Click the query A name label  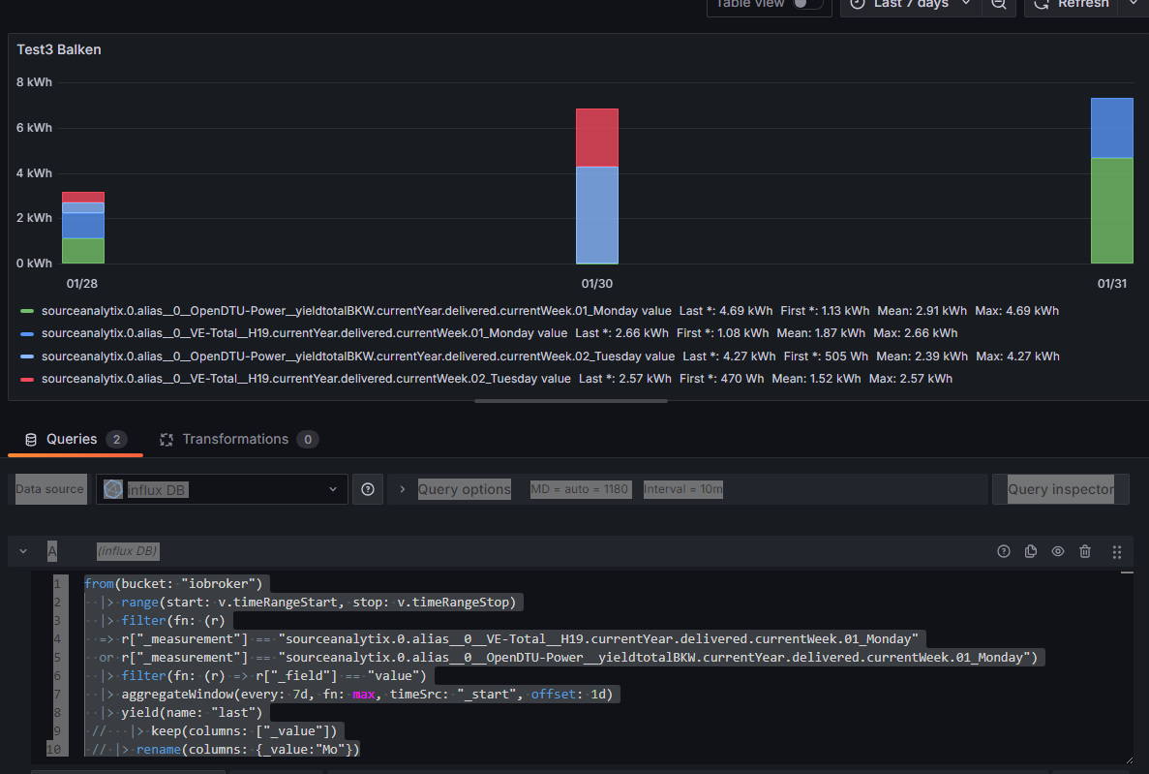point(52,552)
